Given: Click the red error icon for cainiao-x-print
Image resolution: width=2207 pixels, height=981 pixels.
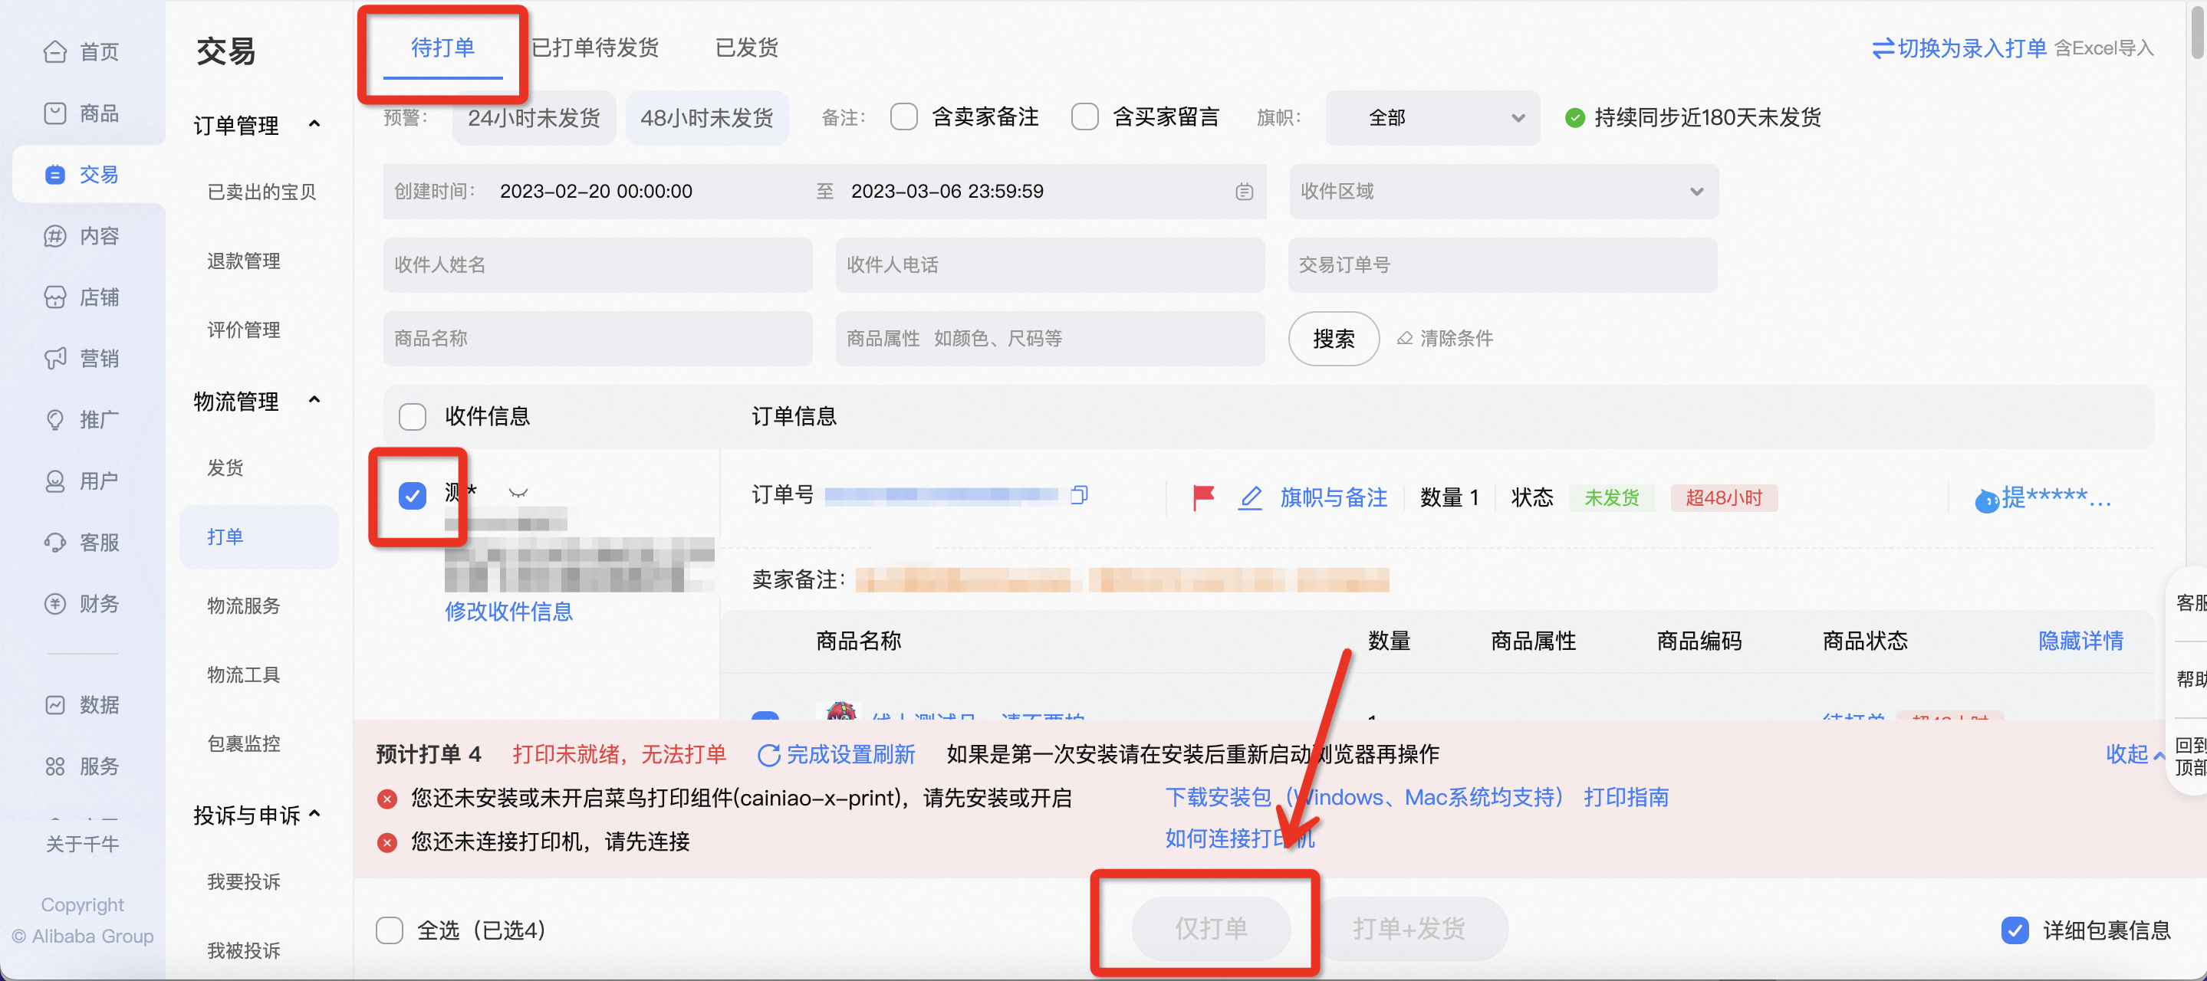Looking at the screenshot, I should click(x=387, y=799).
